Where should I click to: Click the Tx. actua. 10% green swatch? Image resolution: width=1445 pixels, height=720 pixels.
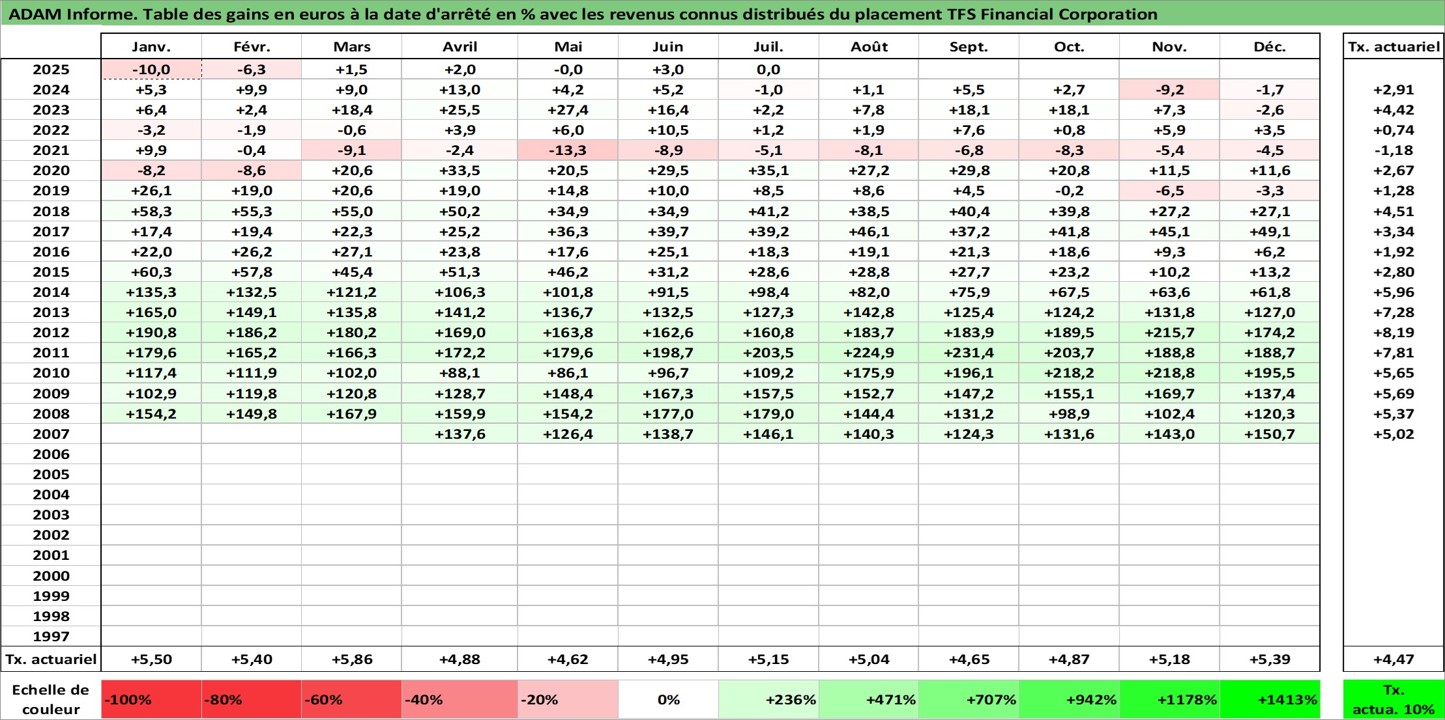1394,700
